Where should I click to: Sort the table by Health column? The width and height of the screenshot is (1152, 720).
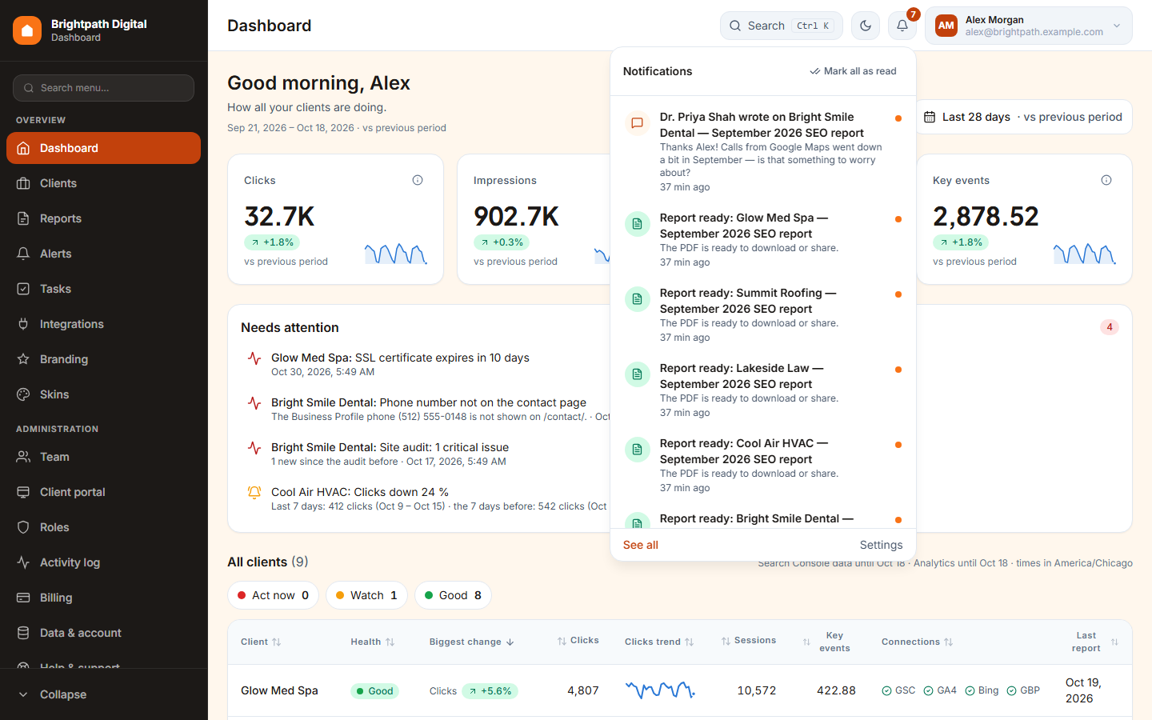click(x=373, y=642)
